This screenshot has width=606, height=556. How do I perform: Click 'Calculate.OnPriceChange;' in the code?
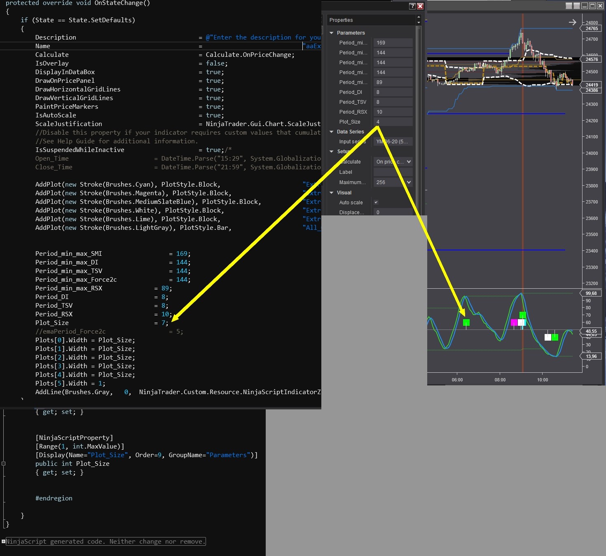(x=250, y=55)
